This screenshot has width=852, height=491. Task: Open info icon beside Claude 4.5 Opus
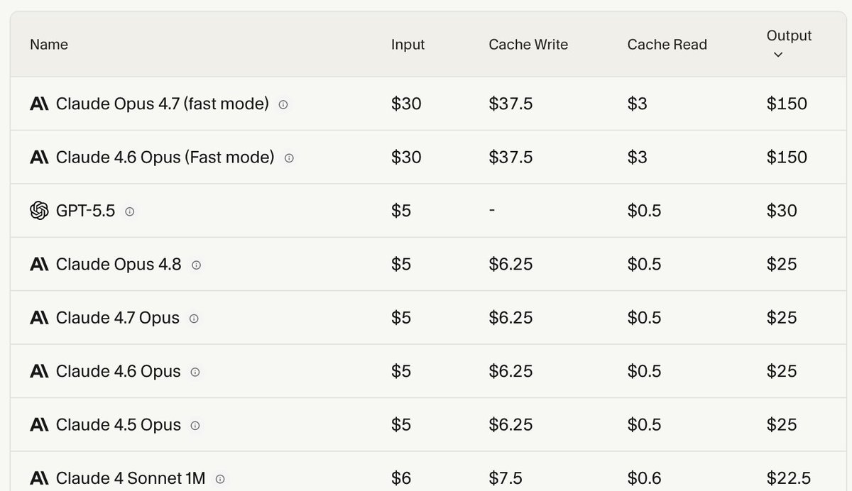click(195, 426)
